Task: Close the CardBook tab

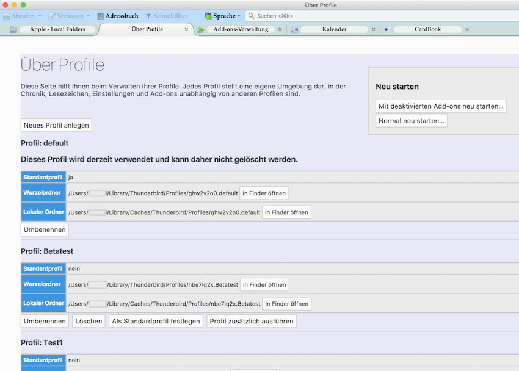Action: (467, 29)
